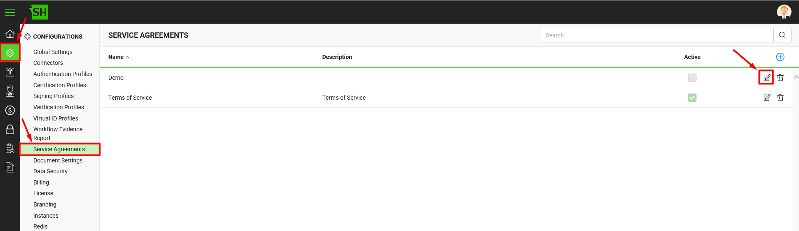Go to home icon in sidebar
Image resolution: width=799 pixels, height=231 pixels.
tap(10, 34)
